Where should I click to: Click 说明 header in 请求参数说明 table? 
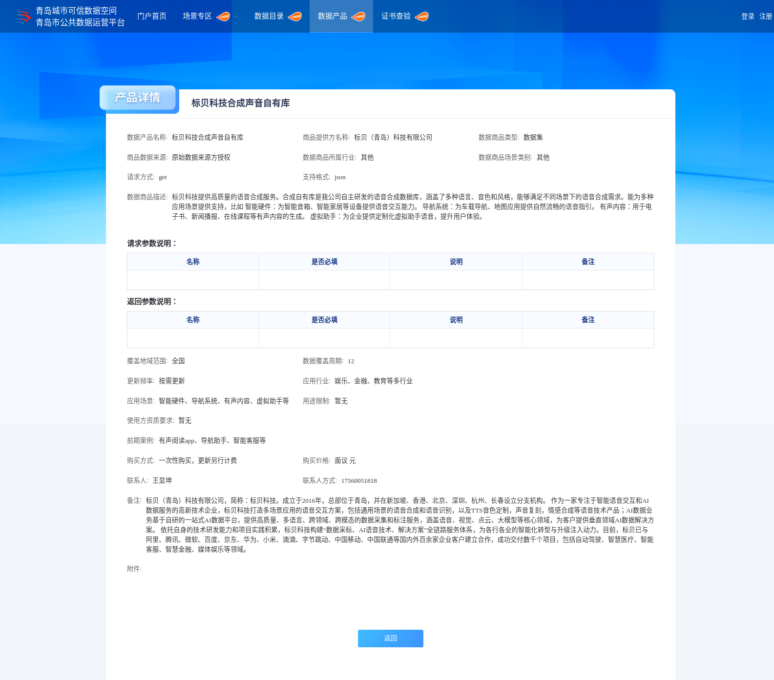(456, 262)
